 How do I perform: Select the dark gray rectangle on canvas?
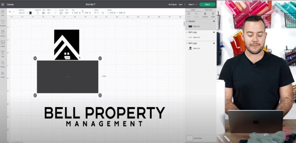(x=68, y=77)
